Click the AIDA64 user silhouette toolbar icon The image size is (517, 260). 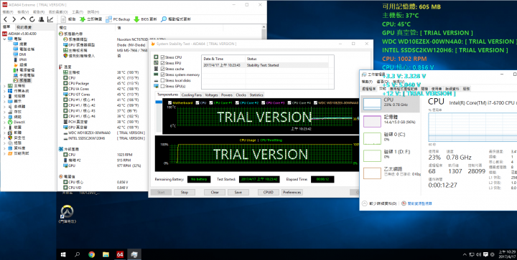point(41,19)
